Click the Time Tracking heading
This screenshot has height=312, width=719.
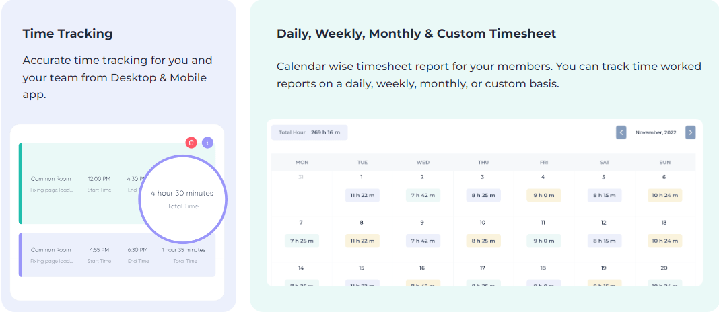tap(67, 34)
